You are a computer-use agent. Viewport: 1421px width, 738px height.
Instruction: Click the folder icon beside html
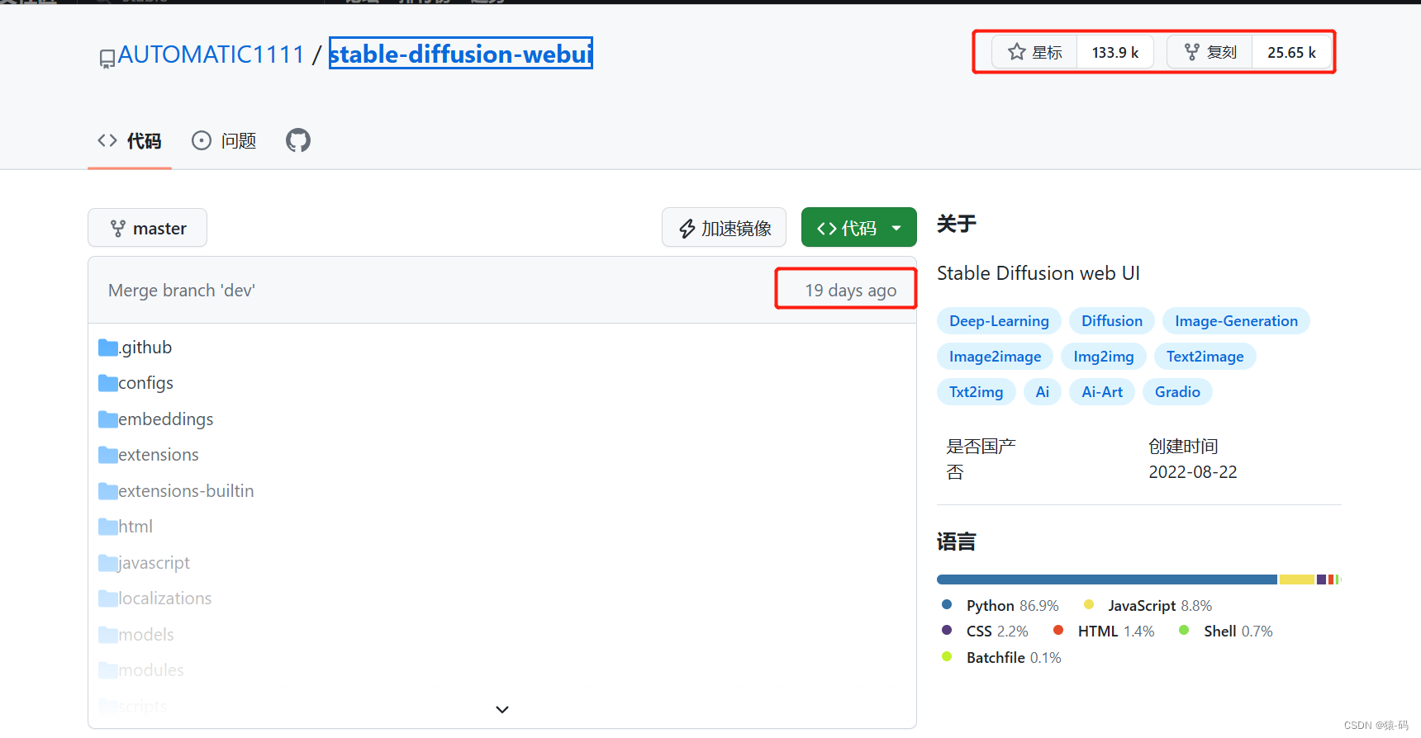click(108, 527)
